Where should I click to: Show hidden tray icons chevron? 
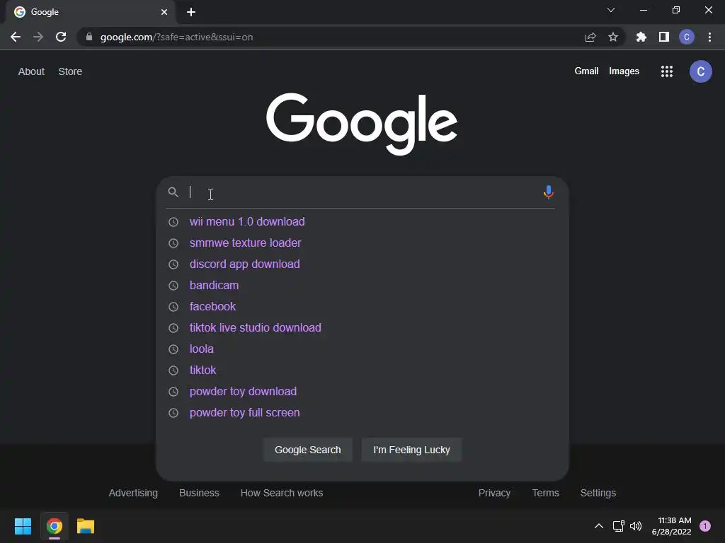[x=599, y=526]
